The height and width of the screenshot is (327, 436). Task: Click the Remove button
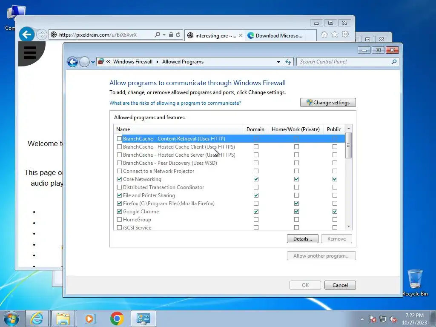(x=336, y=238)
